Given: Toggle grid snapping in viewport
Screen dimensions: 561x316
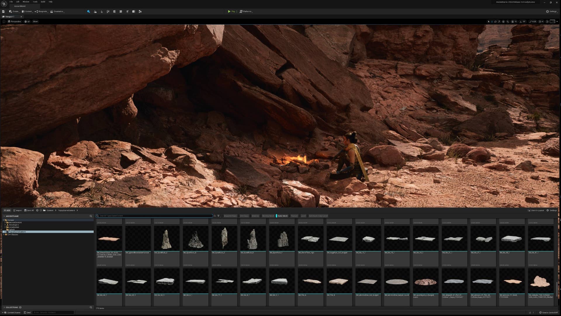Looking at the screenshot, I should point(512,21).
